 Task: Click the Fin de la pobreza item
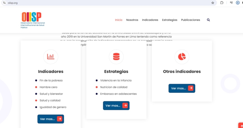(x=51, y=81)
